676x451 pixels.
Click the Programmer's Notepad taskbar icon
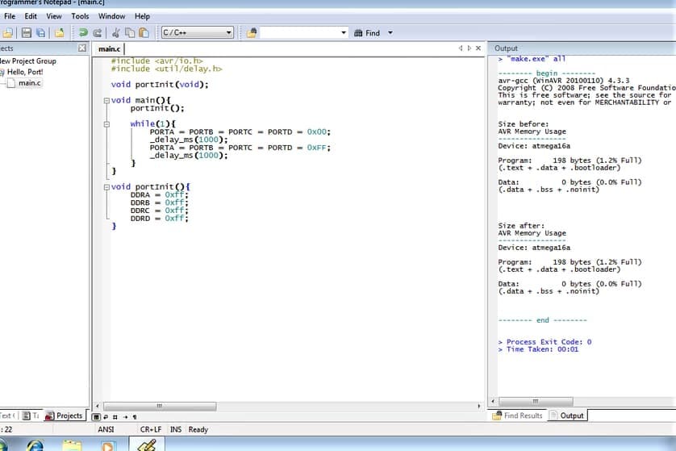[147, 445]
